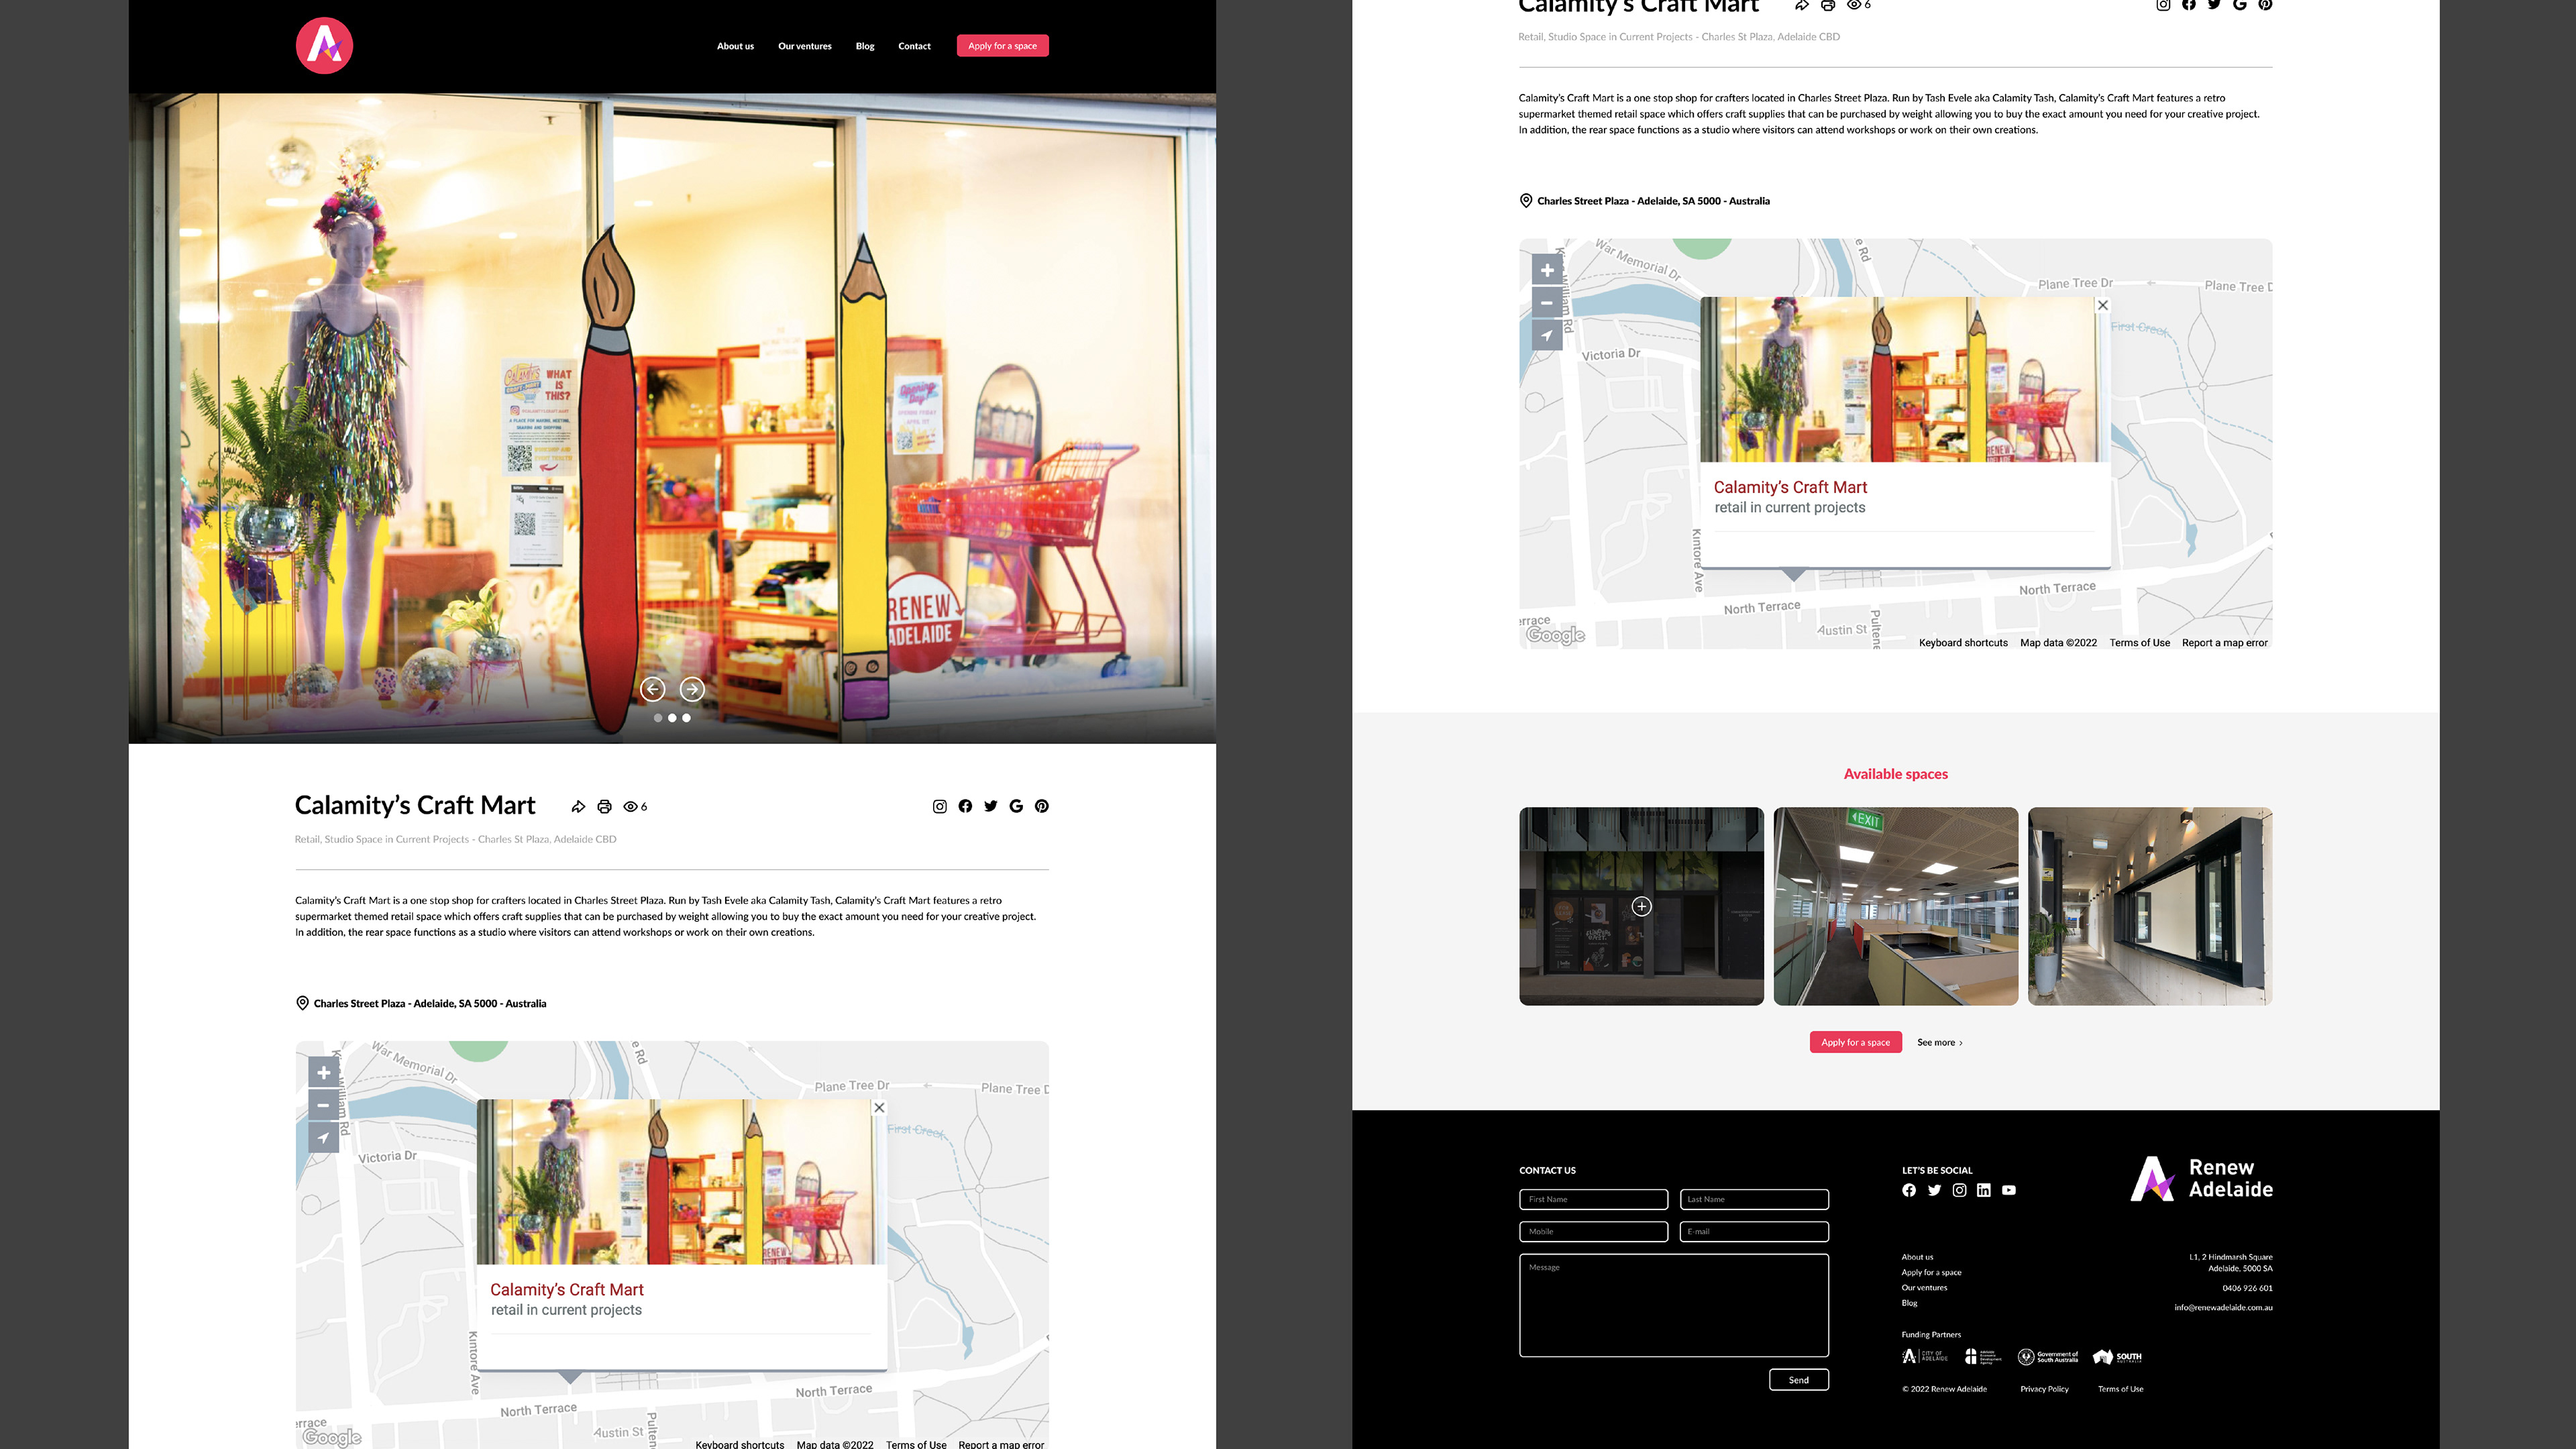Zoom out on the right page map
Image resolution: width=2576 pixels, height=1449 pixels.
1547,302
